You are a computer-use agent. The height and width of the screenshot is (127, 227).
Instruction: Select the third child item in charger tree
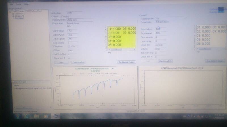tap(19, 18)
